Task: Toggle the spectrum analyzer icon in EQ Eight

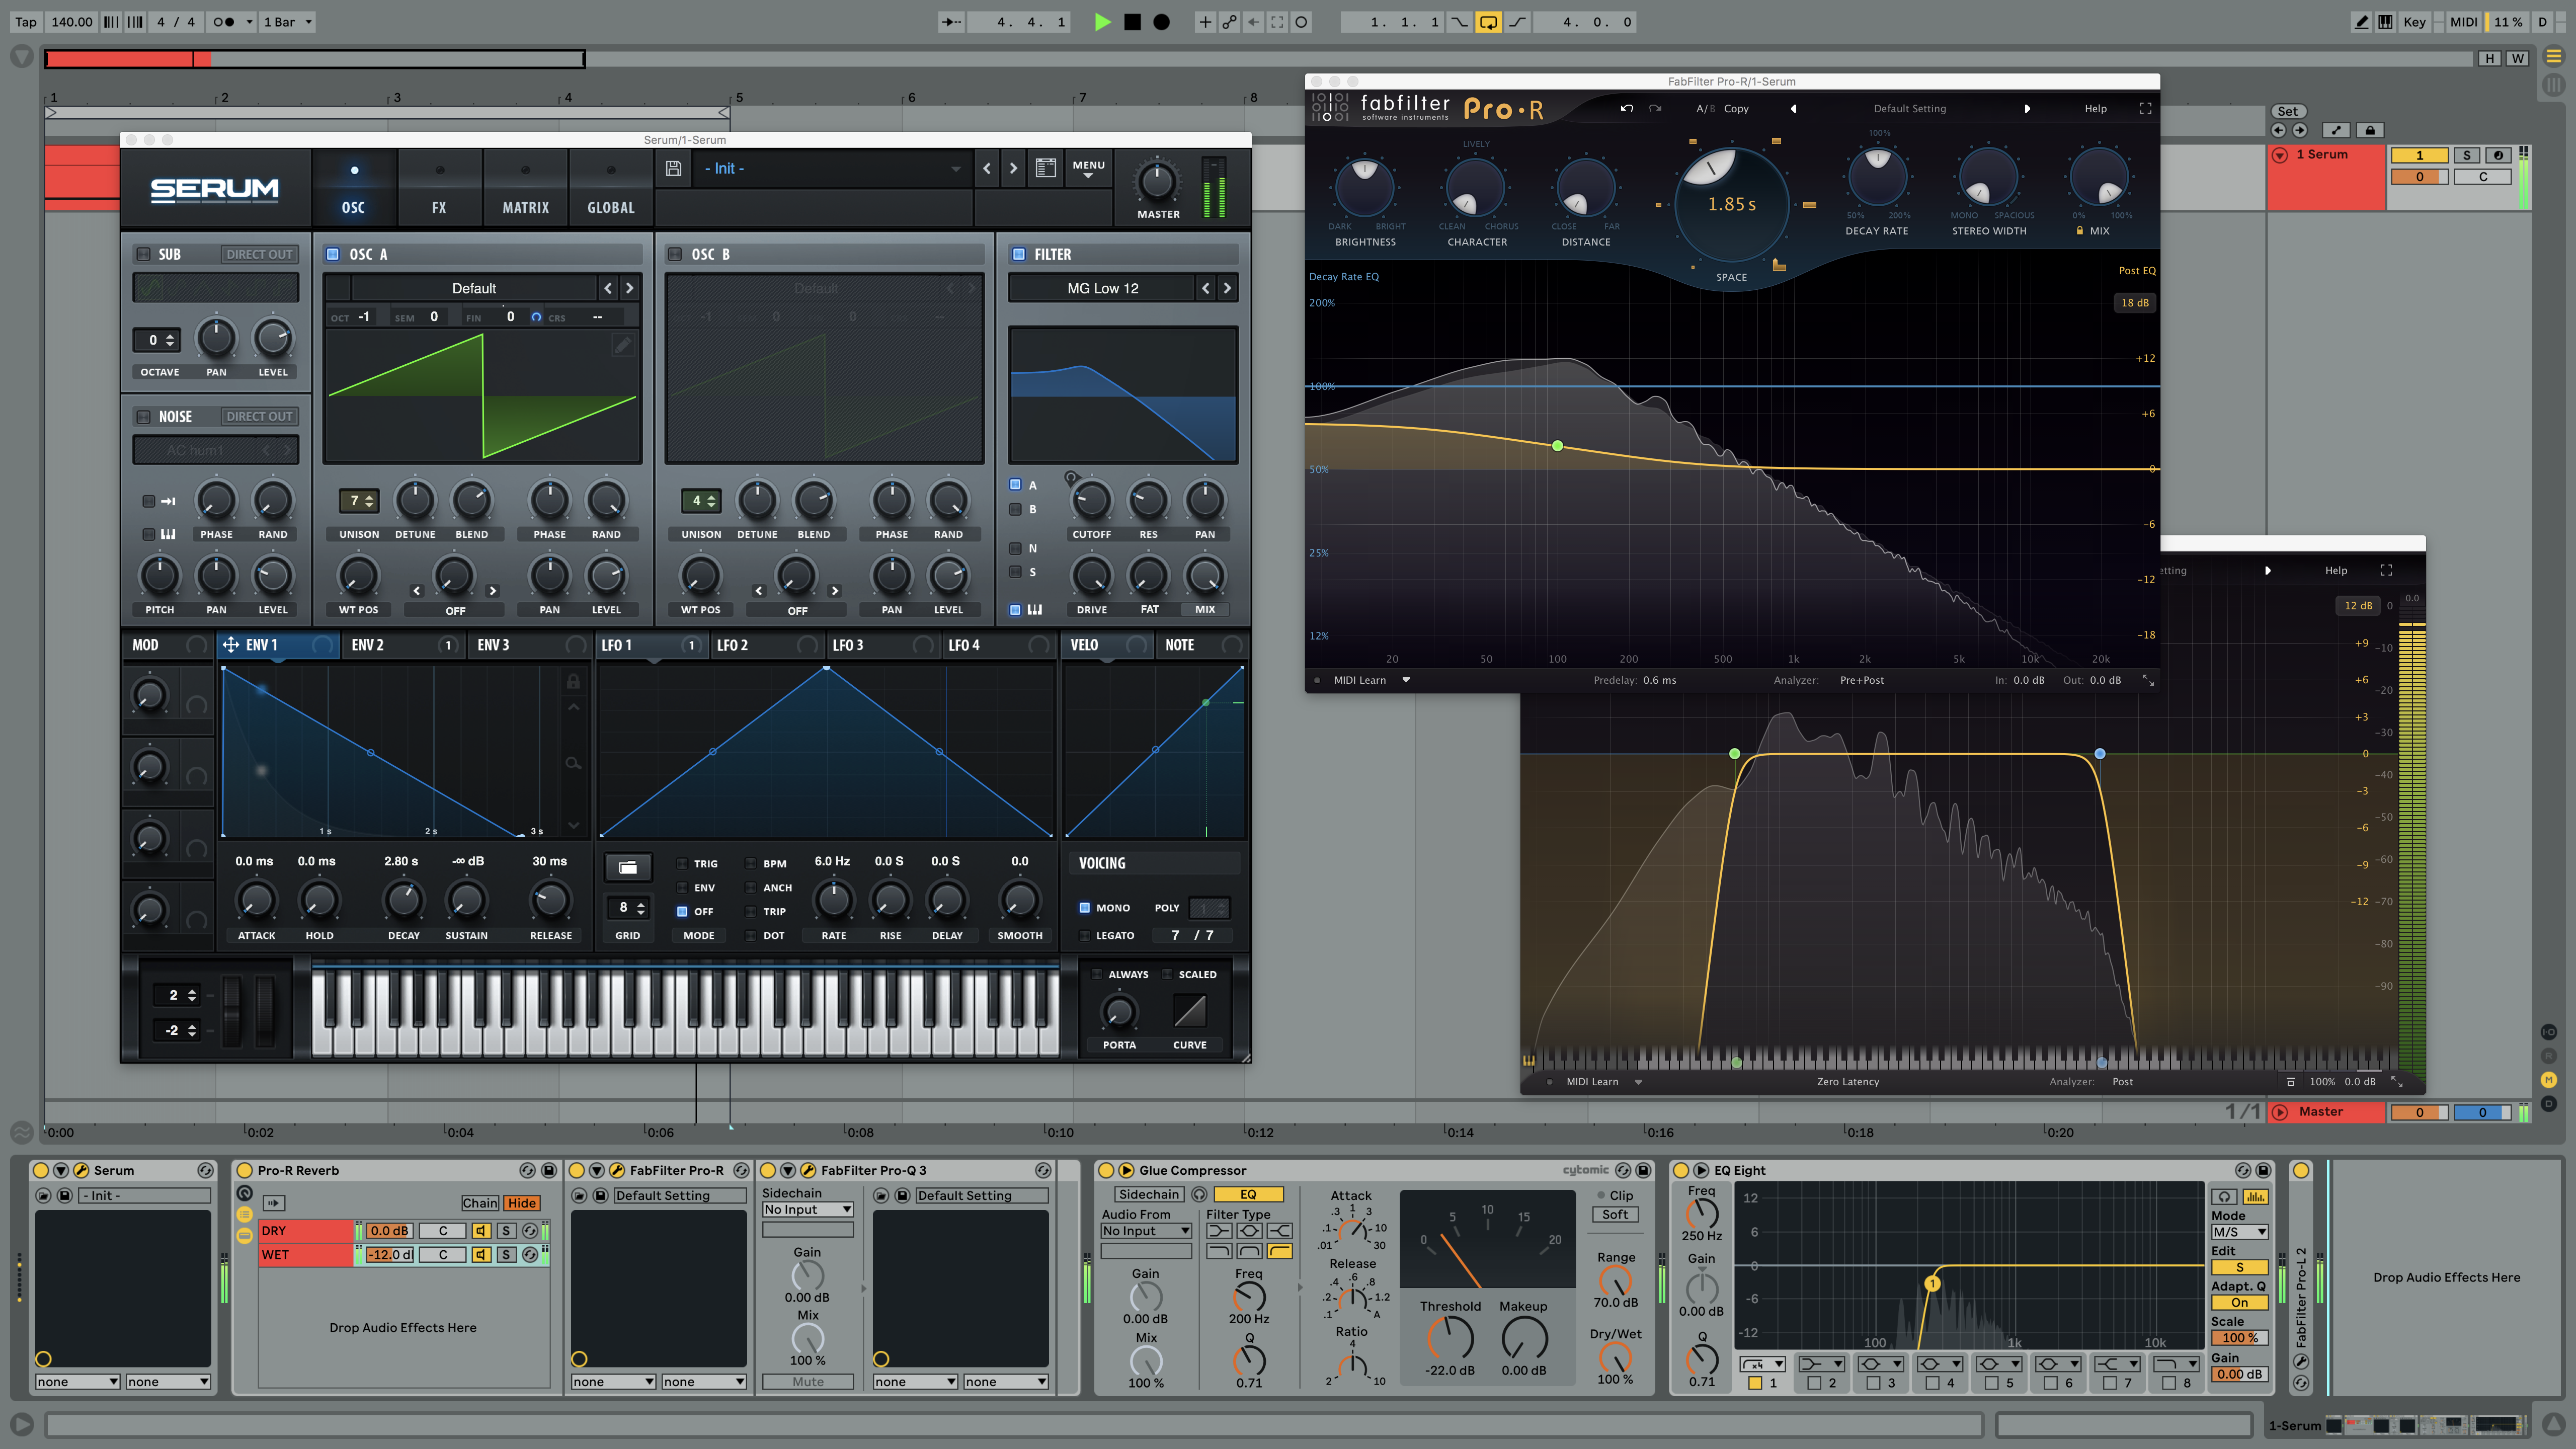Action: [2255, 1197]
